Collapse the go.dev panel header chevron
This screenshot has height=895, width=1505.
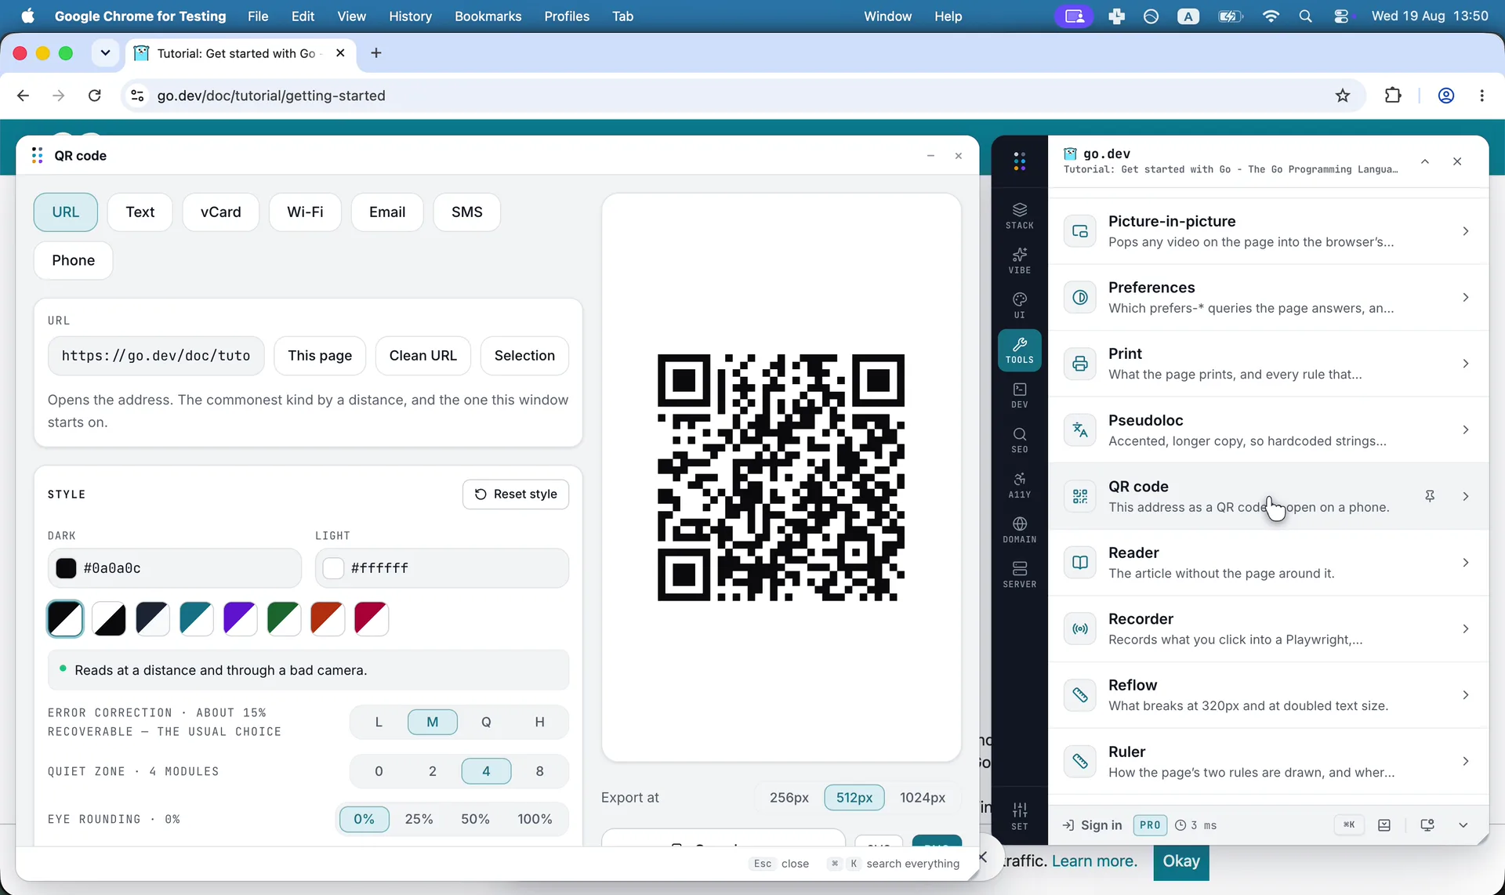pyautogui.click(x=1425, y=161)
